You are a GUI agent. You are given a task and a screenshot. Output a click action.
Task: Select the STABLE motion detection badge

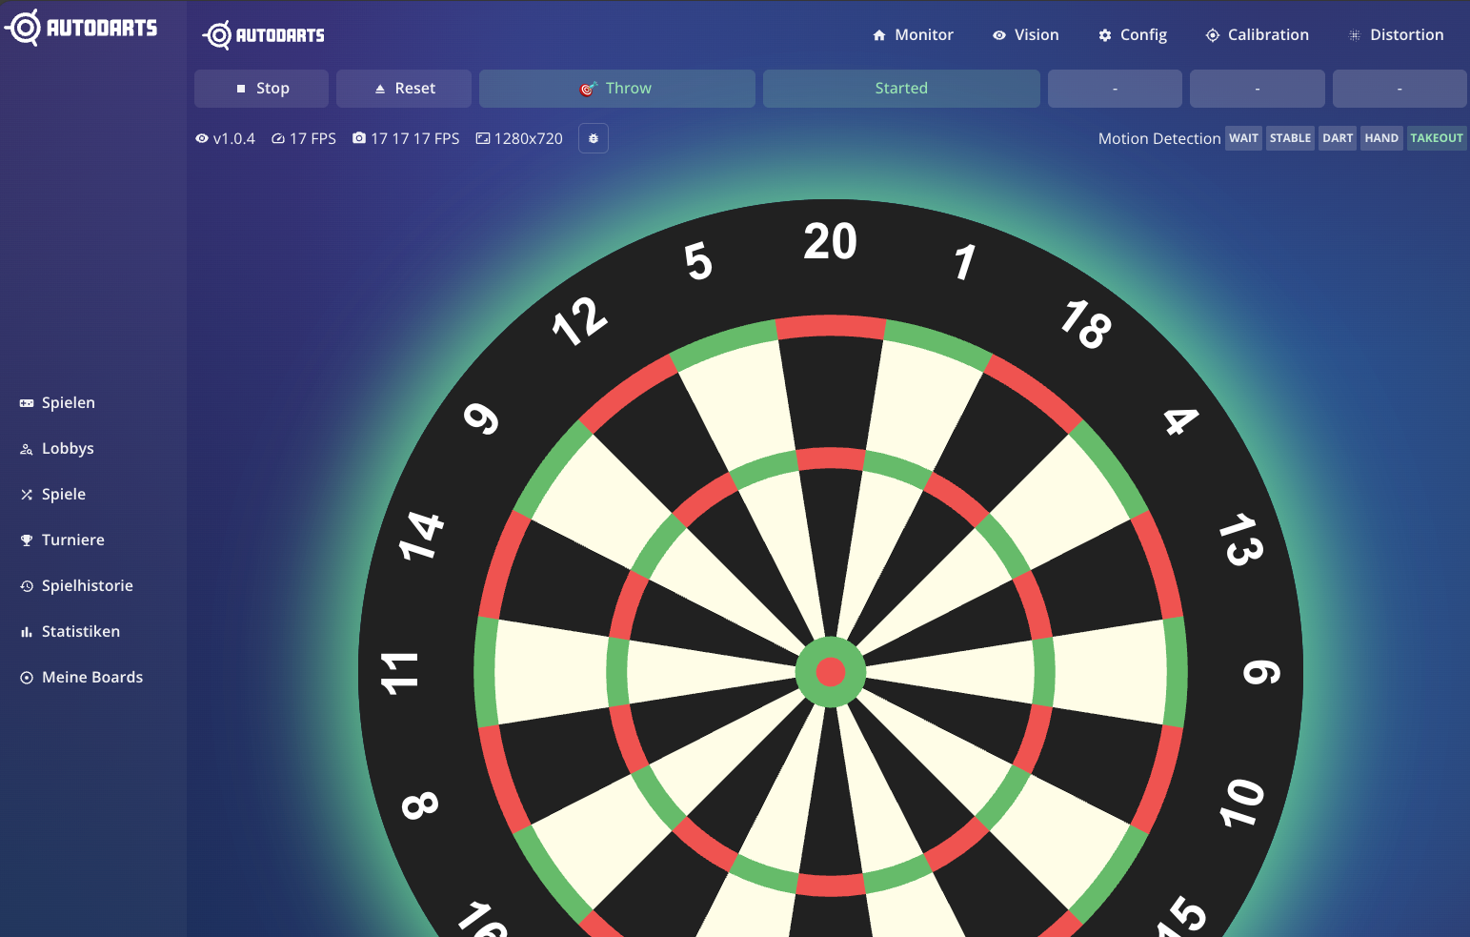(x=1290, y=139)
